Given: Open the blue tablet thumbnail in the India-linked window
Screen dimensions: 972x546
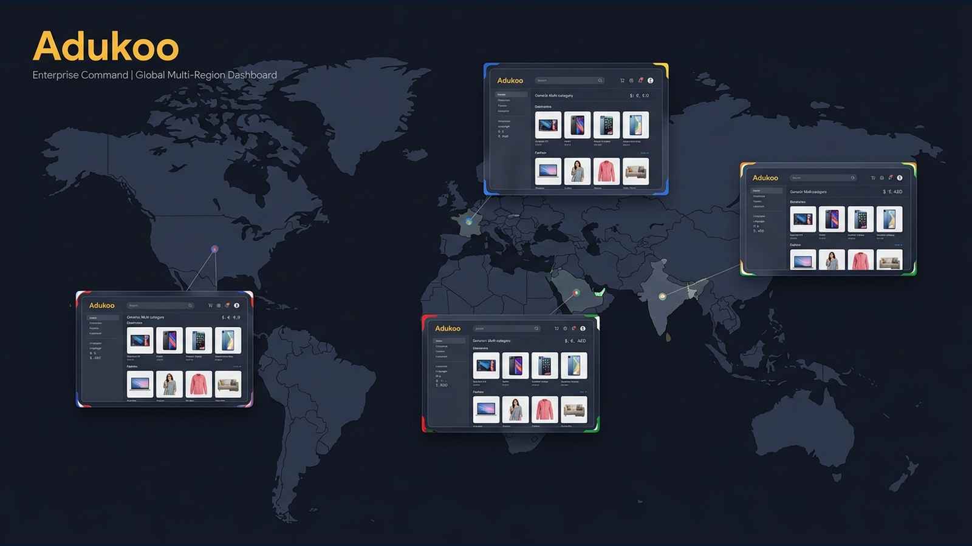Looking at the screenshot, I should pos(889,219).
